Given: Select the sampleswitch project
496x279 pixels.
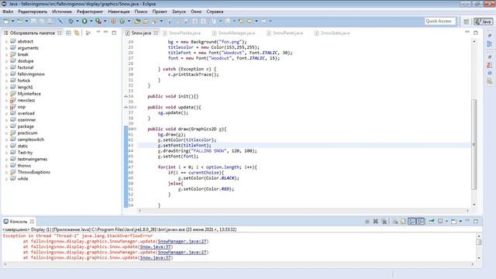Looking at the screenshot, I should coord(31,139).
